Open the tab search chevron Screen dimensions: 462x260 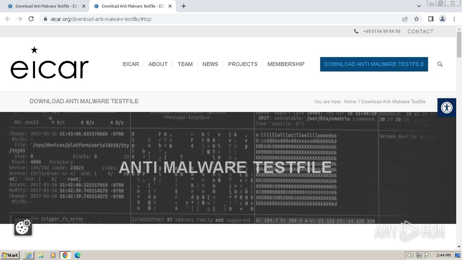coord(419,6)
